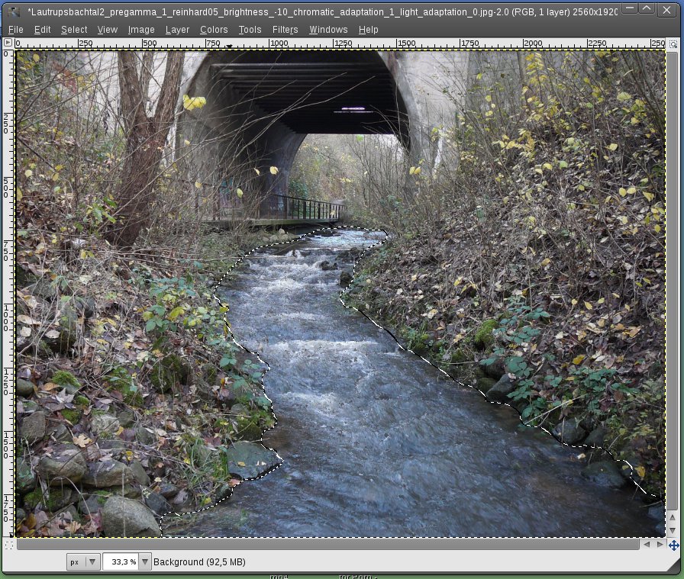Image resolution: width=684 pixels, height=579 pixels.
Task: Open the Select menu
Action: (74, 30)
